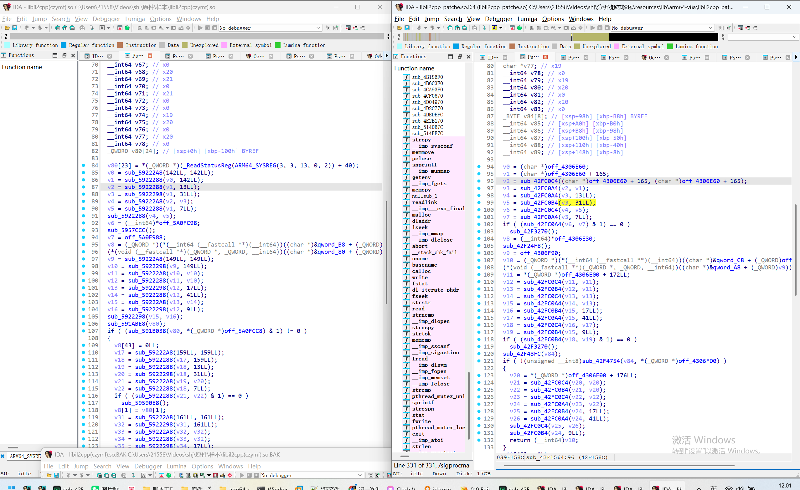This screenshot has width=800, height=490.
Task: Open Lumina menu in libil2cpp_patche window
Action: (x=527, y=19)
